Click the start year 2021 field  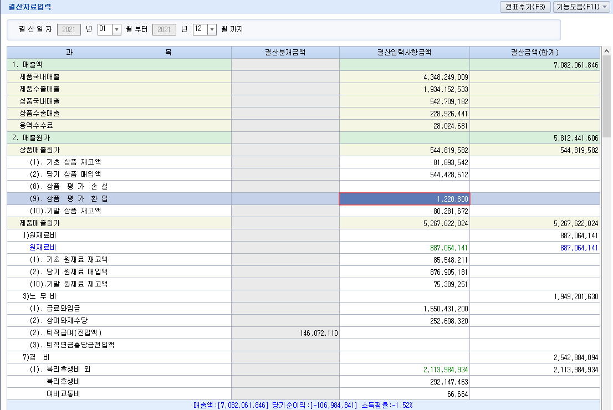(69, 29)
